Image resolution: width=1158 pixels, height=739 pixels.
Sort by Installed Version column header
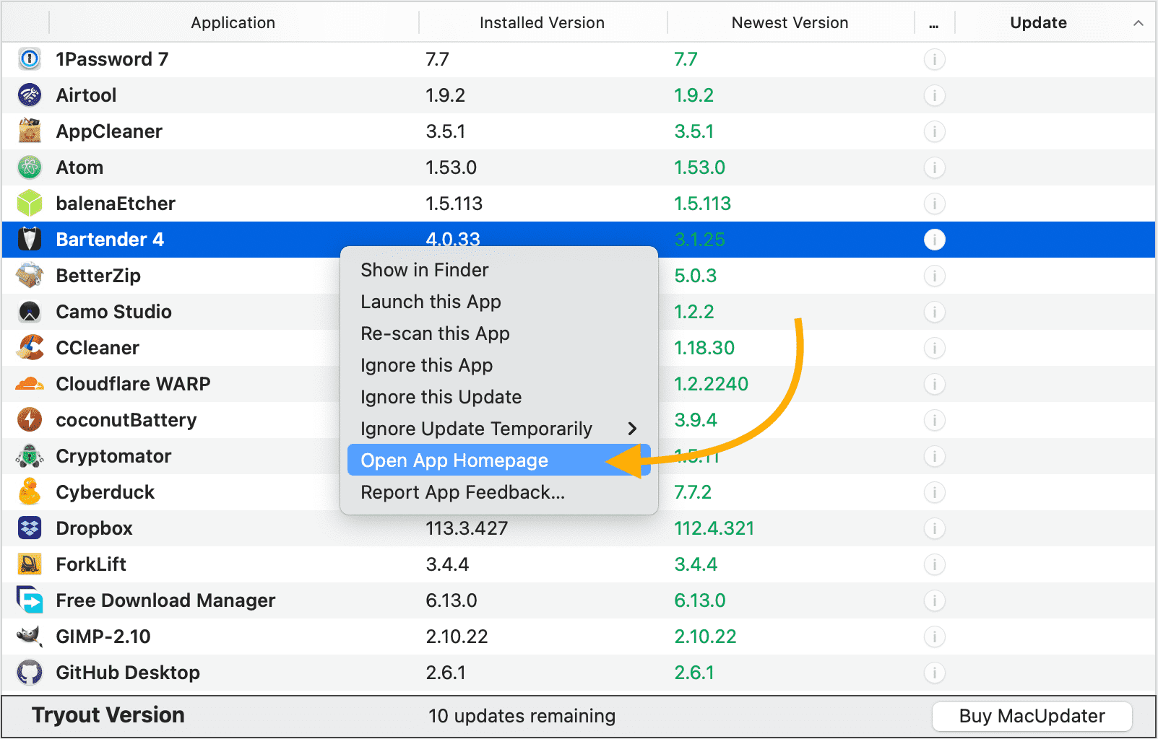tap(542, 23)
